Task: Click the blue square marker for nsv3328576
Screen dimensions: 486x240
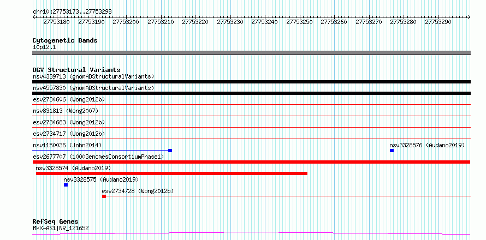Action: (392, 151)
